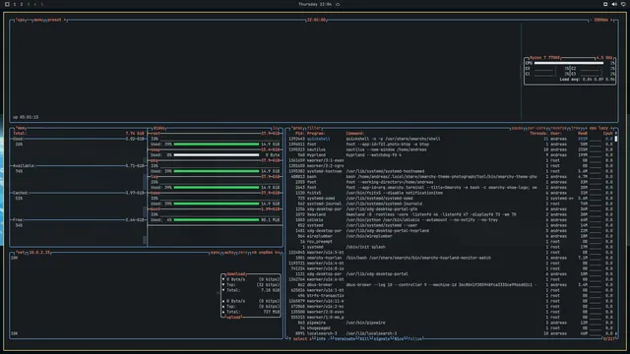Click the CPU total usage bar in the Ryzen box
Screen dimensions: 630x354
click(x=569, y=63)
